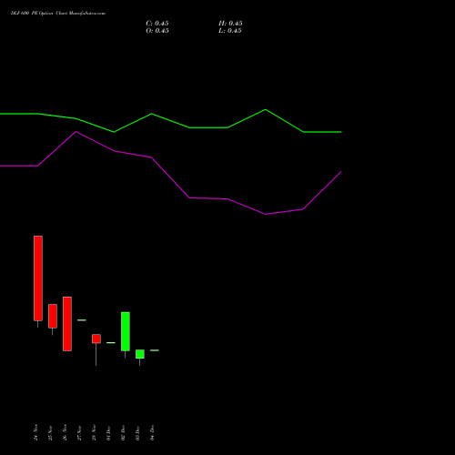Click the 'C: 0.45' close value
Image resolution: width=455 pixels, height=455 pixels.
157,24
